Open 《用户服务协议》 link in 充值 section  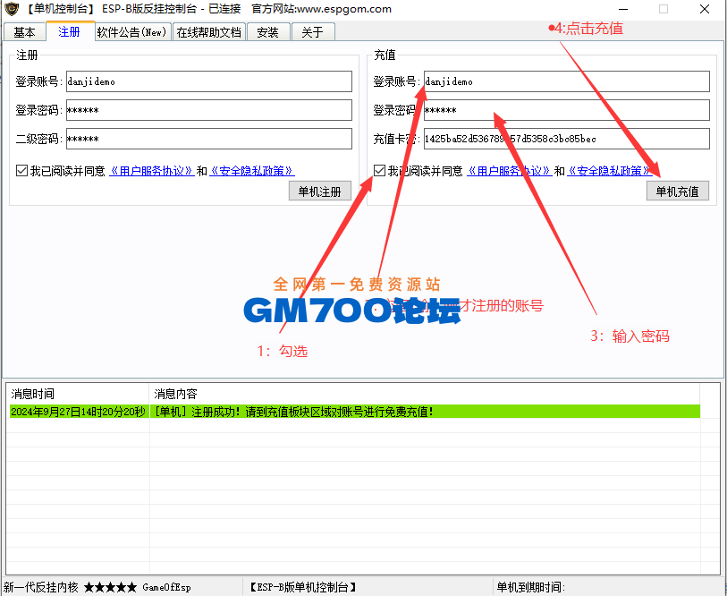point(509,171)
